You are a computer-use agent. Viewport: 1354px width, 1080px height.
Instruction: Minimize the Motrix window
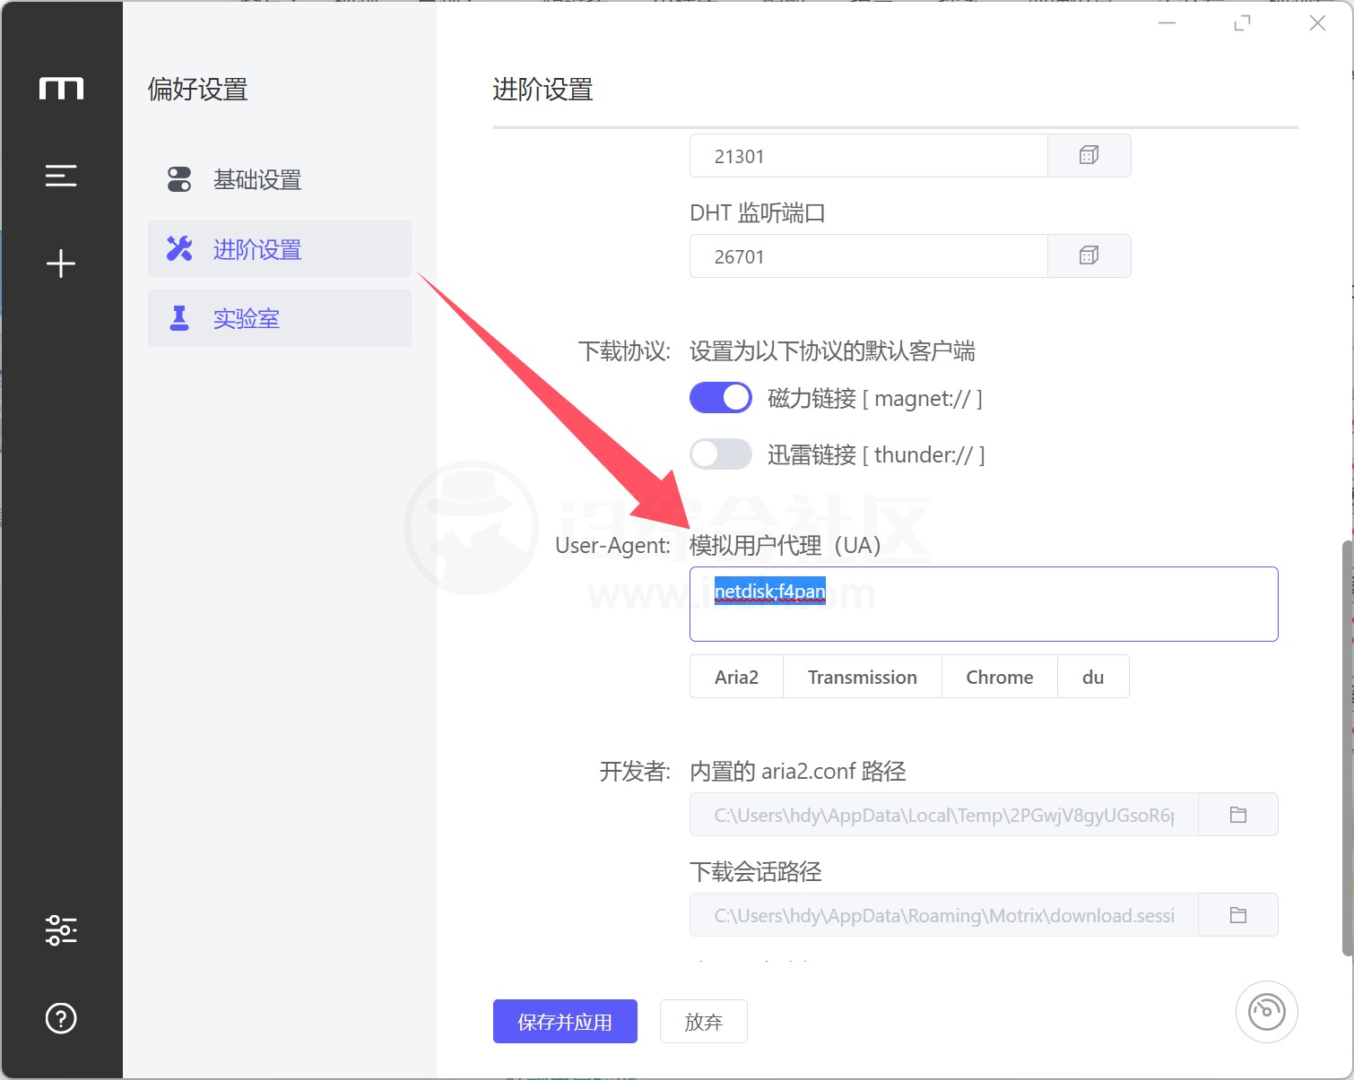(x=1167, y=23)
